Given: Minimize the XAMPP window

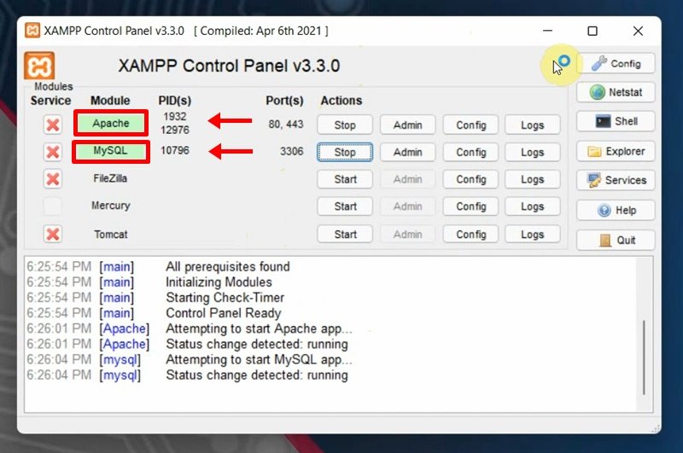Looking at the screenshot, I should [x=547, y=31].
